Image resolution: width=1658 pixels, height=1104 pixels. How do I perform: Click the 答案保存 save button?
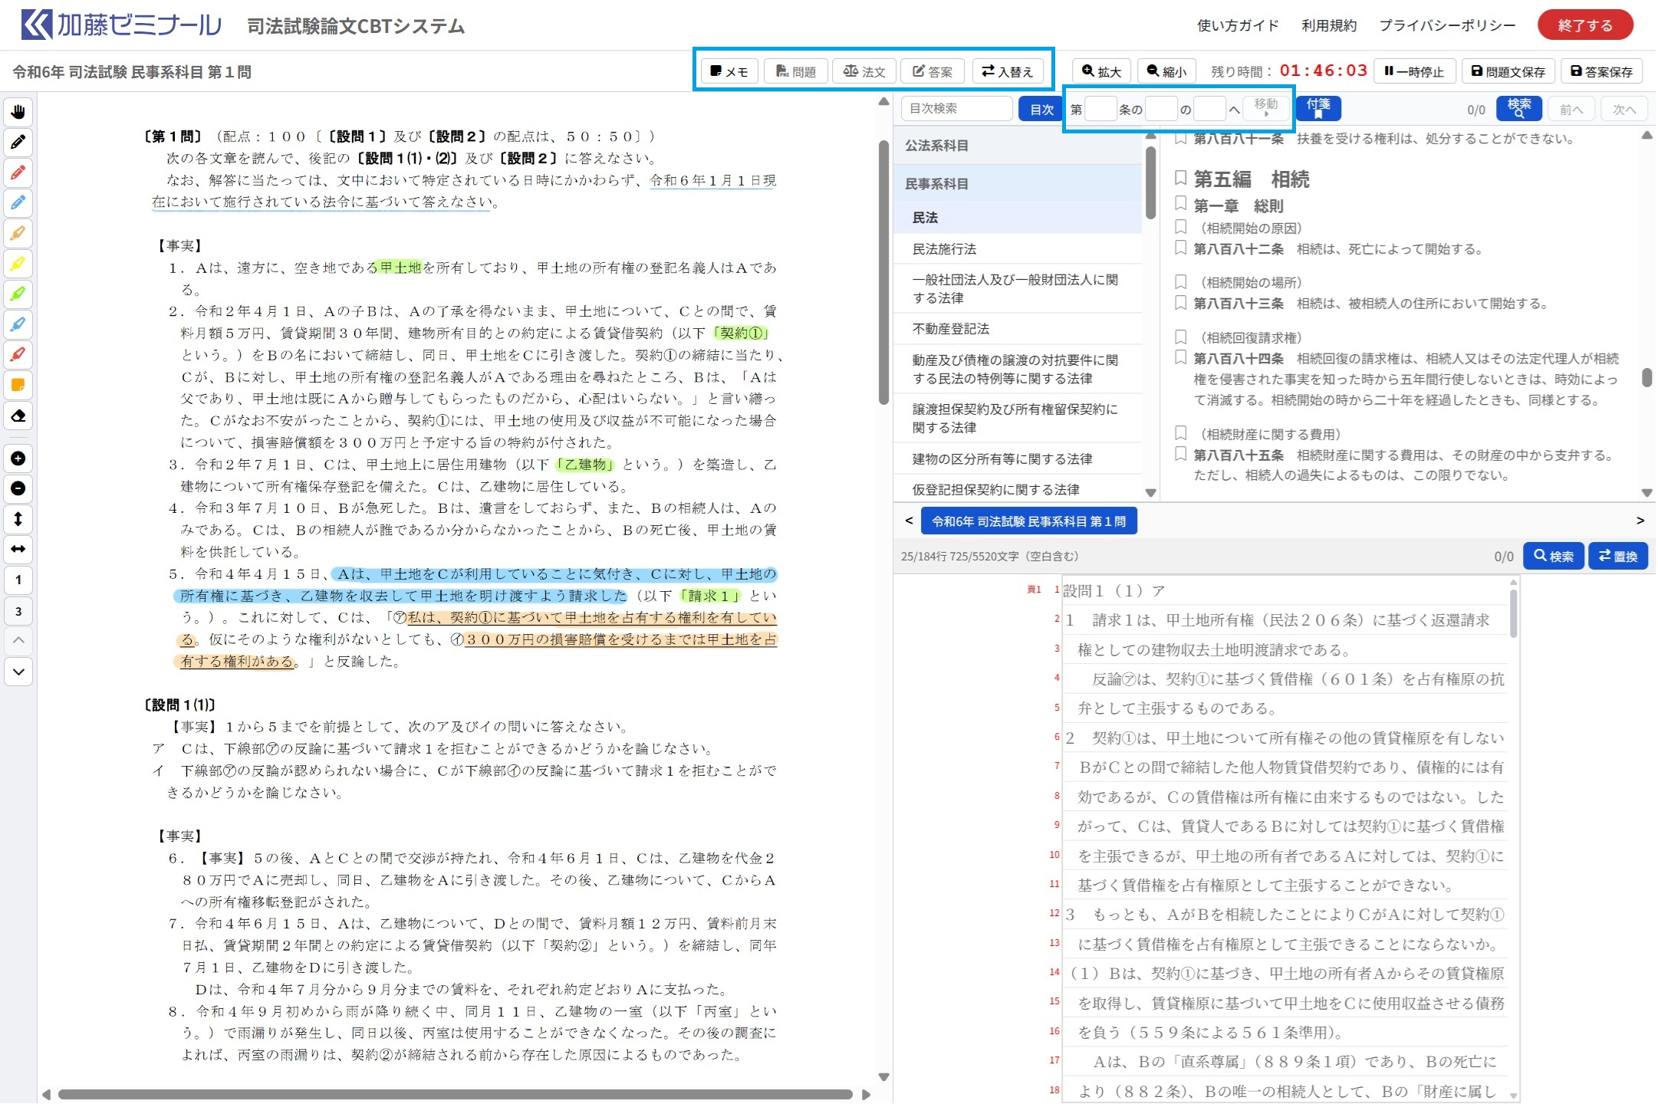pos(1601,71)
